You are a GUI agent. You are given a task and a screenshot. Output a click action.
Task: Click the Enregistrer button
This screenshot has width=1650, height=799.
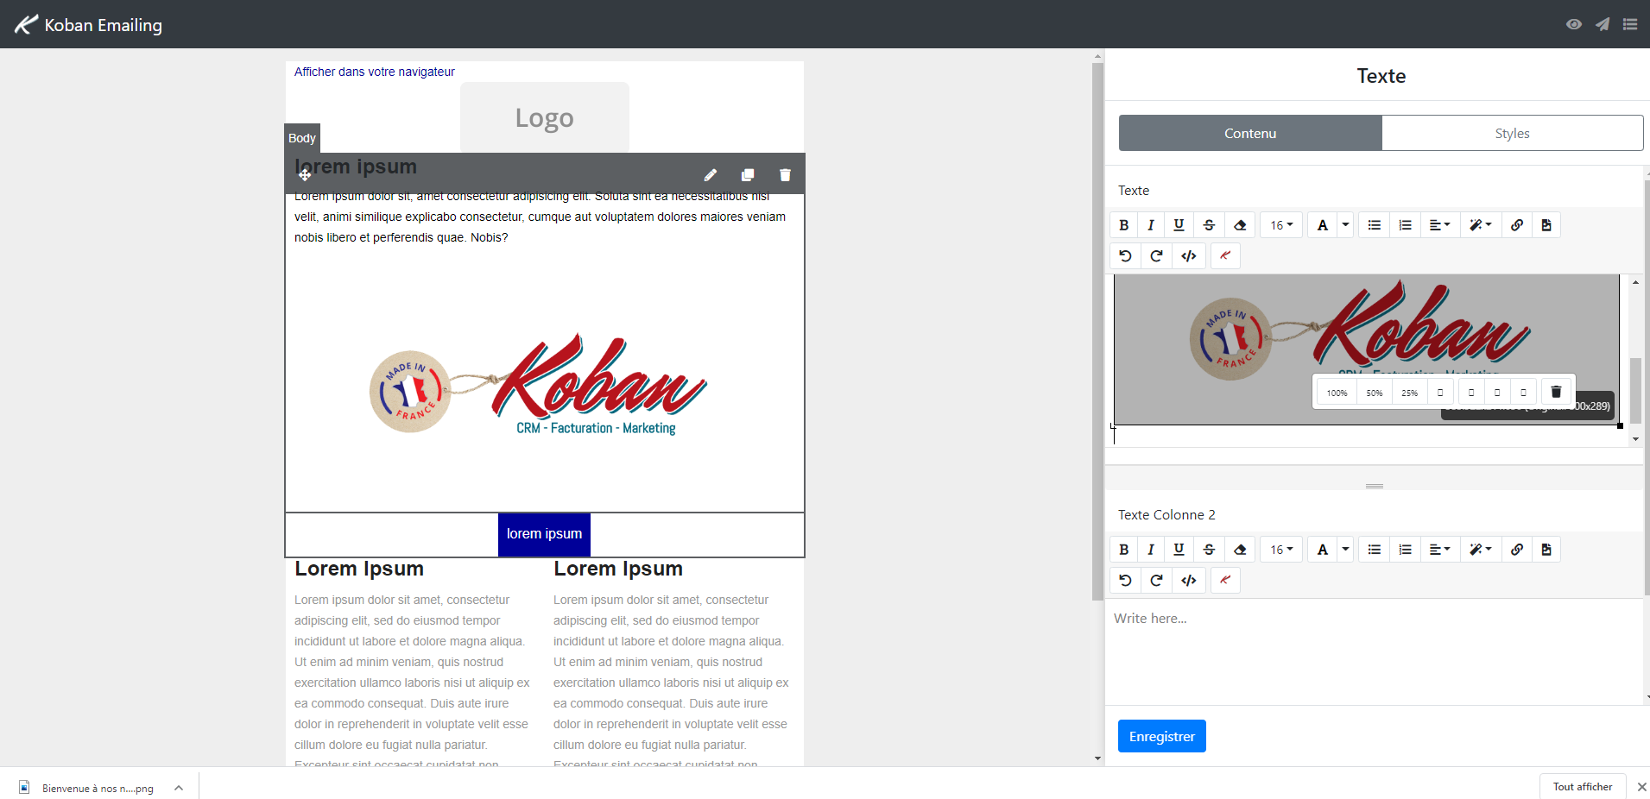(x=1161, y=736)
